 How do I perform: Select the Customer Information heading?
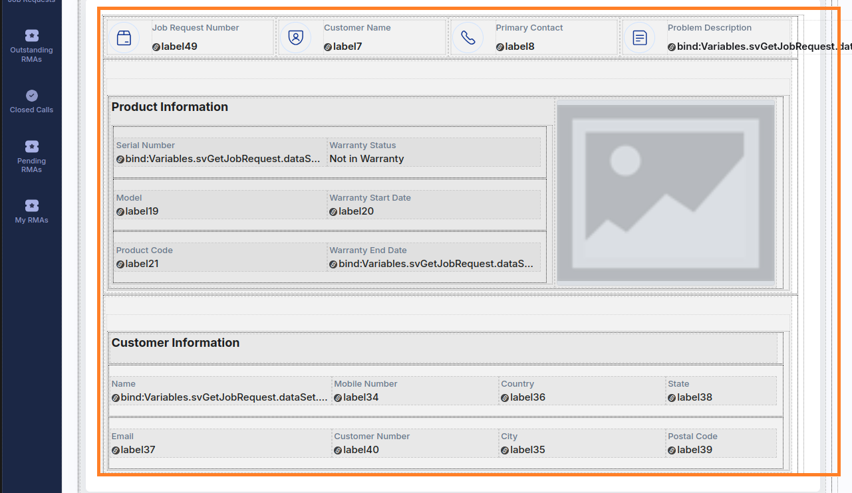coord(176,343)
